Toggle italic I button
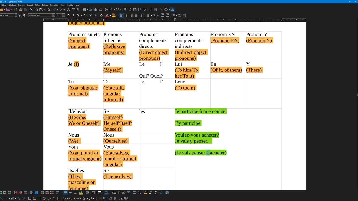The height and width of the screenshot is (201, 358). click(x=73, y=15)
